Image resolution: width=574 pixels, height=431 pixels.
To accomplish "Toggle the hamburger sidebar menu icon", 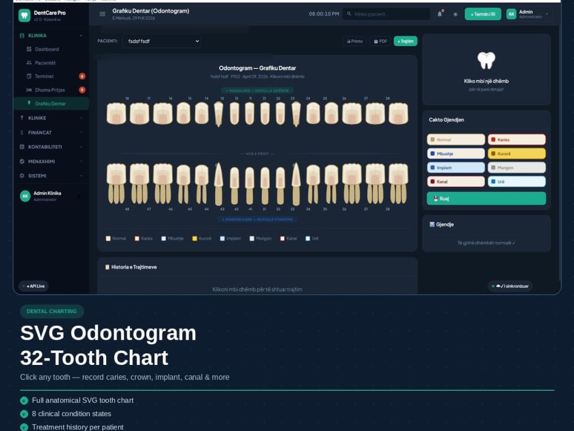I will pyautogui.click(x=103, y=14).
